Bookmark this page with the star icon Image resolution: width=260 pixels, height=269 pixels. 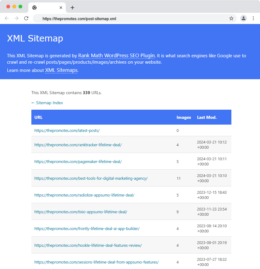(x=231, y=18)
